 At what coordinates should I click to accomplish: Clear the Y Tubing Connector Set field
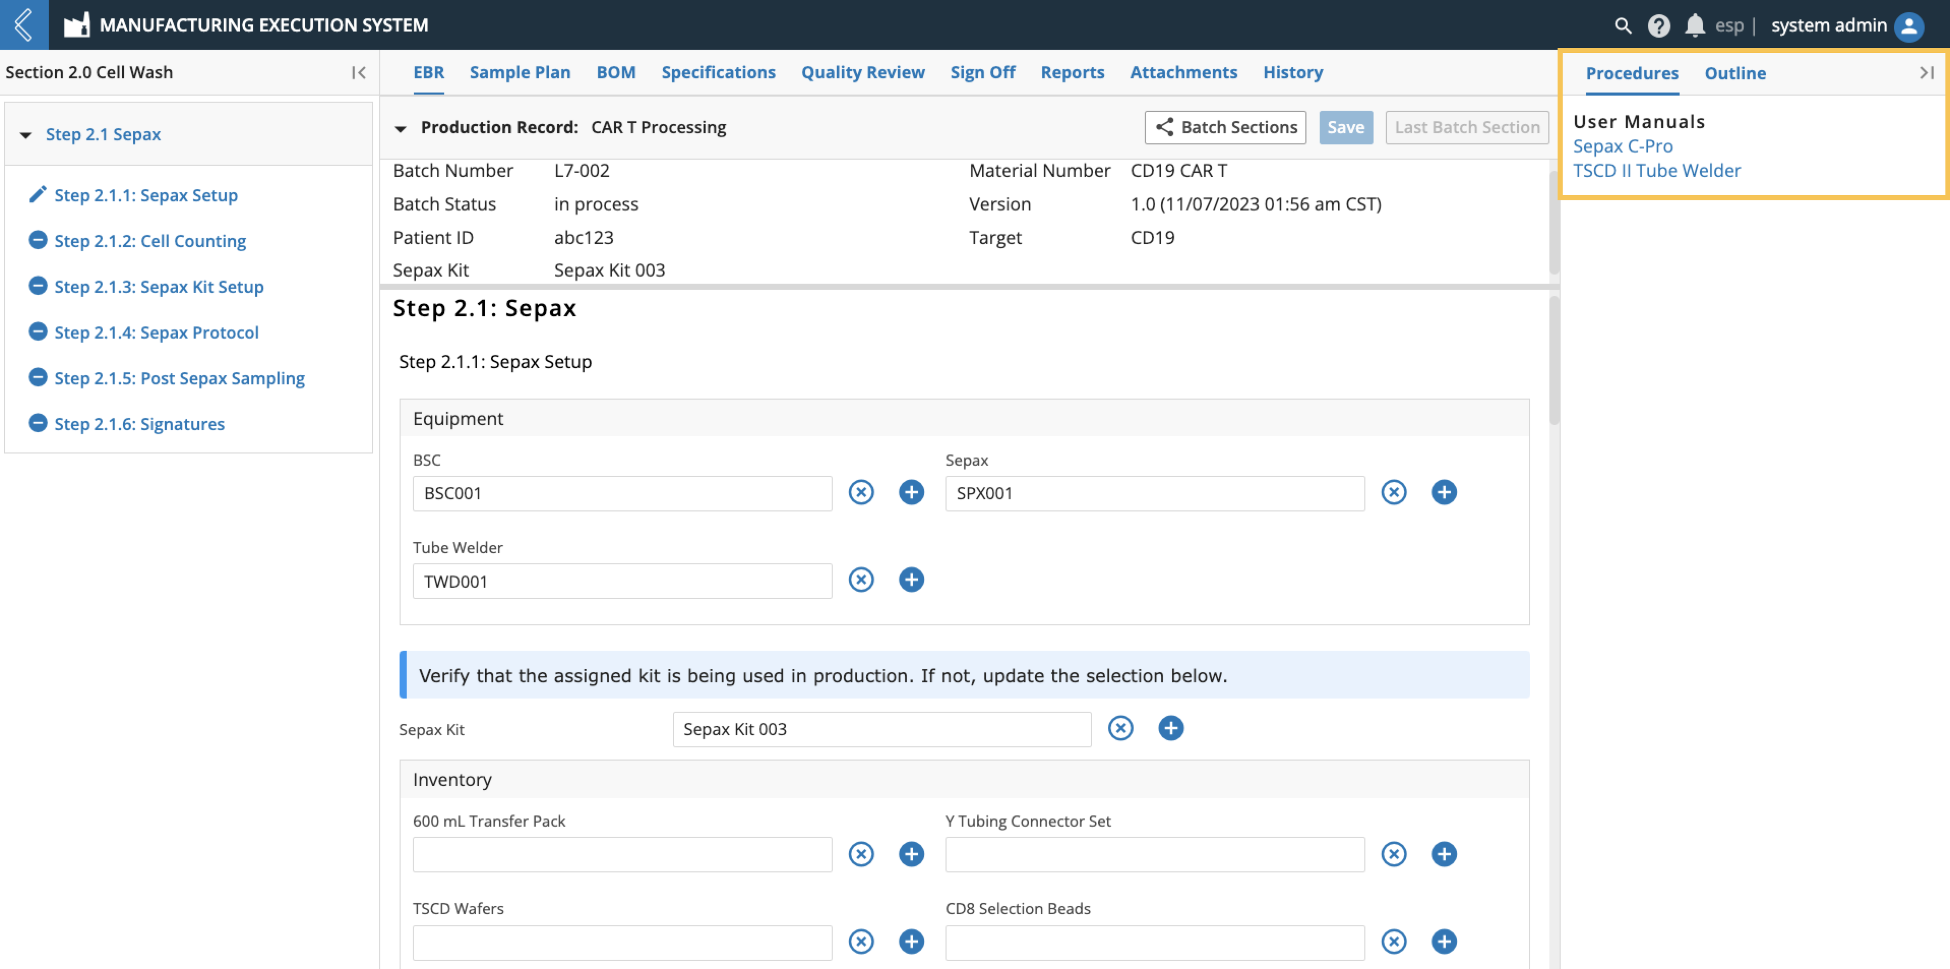point(1393,854)
